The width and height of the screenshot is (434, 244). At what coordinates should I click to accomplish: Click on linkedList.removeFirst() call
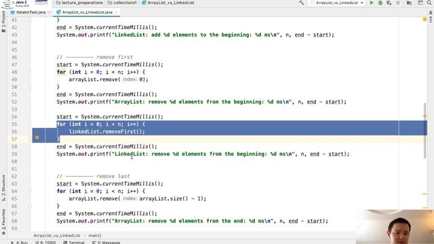pyautogui.click(x=107, y=131)
